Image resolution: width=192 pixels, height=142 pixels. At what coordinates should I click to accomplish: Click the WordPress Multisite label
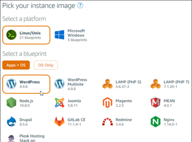[77, 82]
